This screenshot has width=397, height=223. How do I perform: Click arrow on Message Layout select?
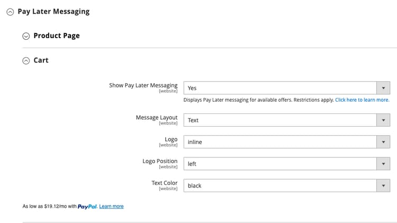tap(383, 120)
